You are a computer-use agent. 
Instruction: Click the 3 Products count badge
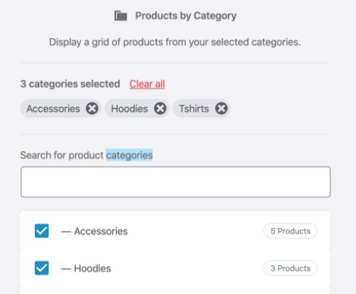290,268
